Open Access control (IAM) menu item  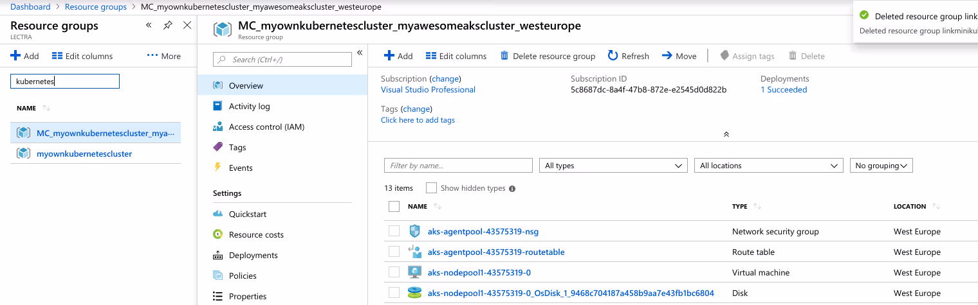coord(266,127)
